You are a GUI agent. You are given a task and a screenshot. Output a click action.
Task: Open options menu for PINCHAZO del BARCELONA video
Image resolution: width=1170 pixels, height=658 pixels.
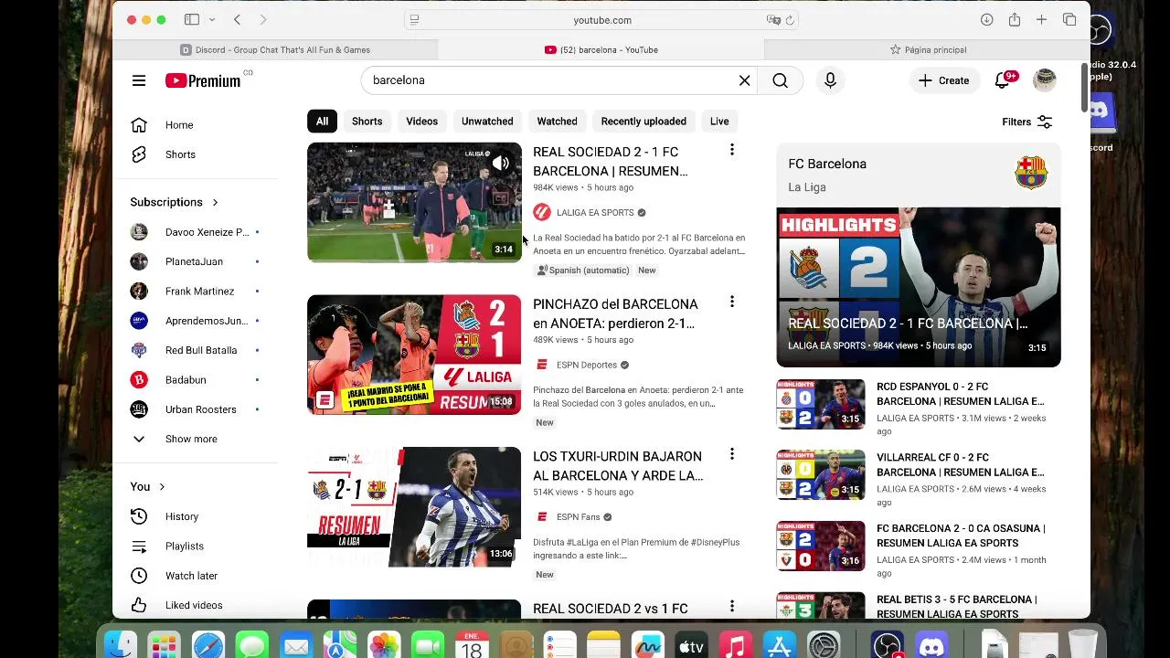(x=731, y=302)
